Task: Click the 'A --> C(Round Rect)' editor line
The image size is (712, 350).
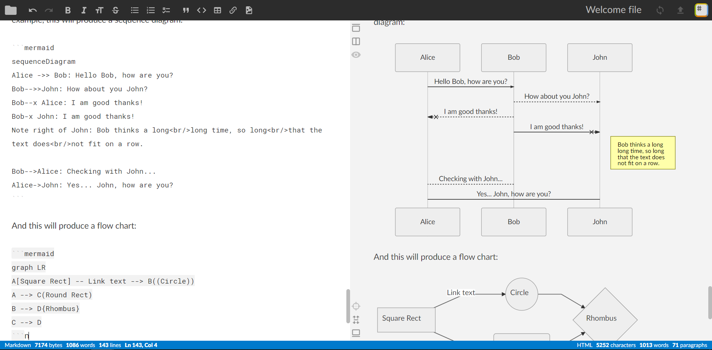Action: click(52, 295)
